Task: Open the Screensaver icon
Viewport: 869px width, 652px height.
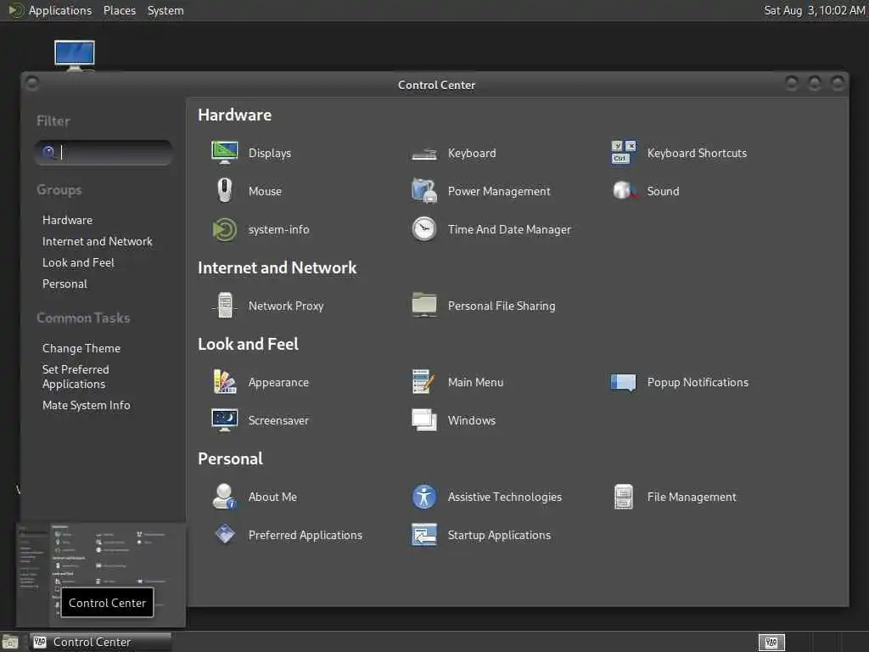Action: point(224,420)
